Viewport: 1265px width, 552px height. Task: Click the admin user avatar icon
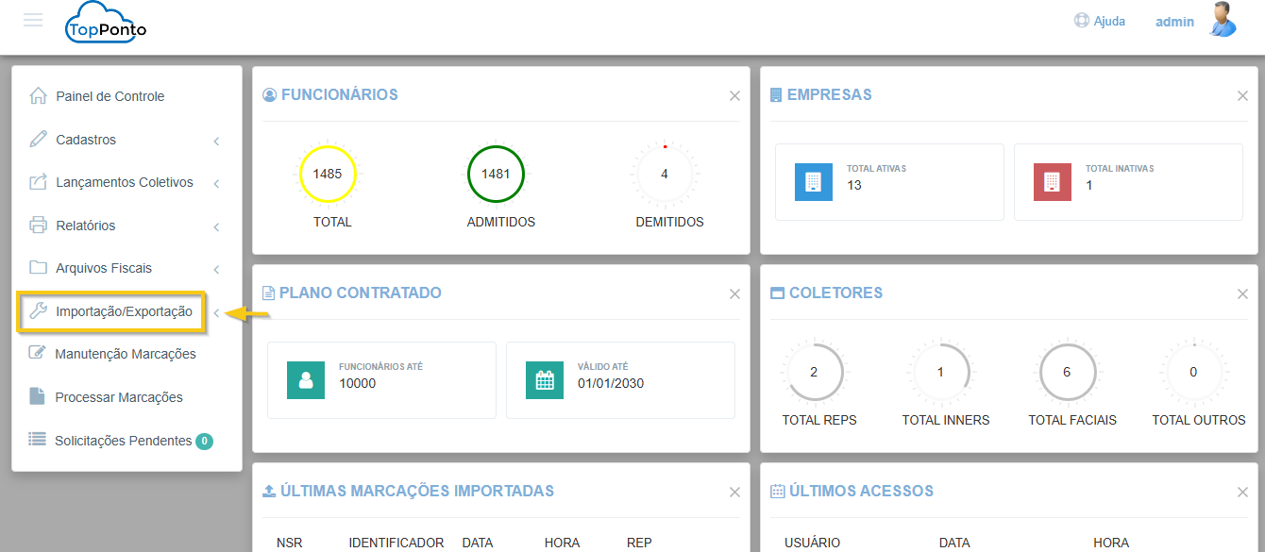(1223, 20)
